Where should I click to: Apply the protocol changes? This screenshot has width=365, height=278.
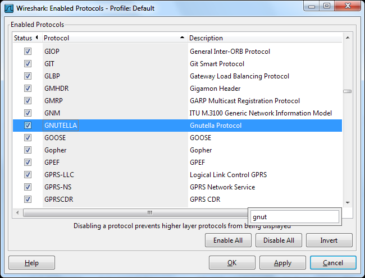[x=282, y=263]
